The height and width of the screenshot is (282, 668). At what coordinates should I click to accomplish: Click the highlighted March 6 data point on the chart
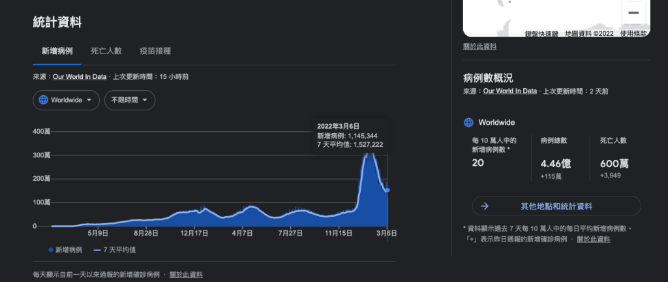387,190
